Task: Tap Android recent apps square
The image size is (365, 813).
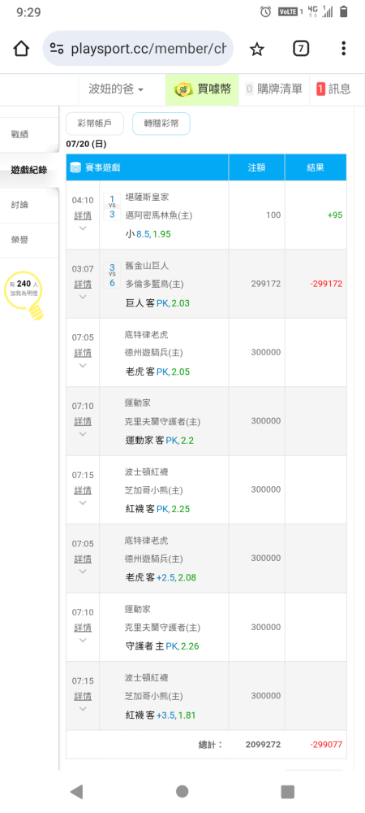Action: (x=287, y=791)
